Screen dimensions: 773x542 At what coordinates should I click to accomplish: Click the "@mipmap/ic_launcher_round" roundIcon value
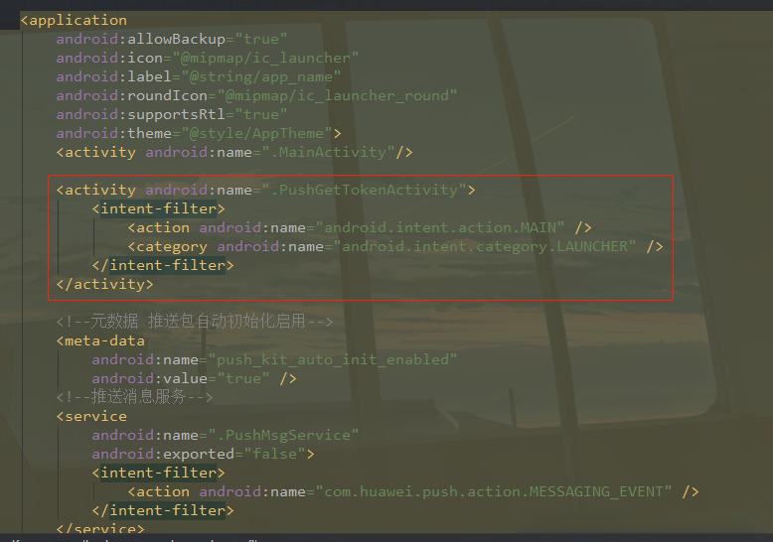click(x=337, y=95)
